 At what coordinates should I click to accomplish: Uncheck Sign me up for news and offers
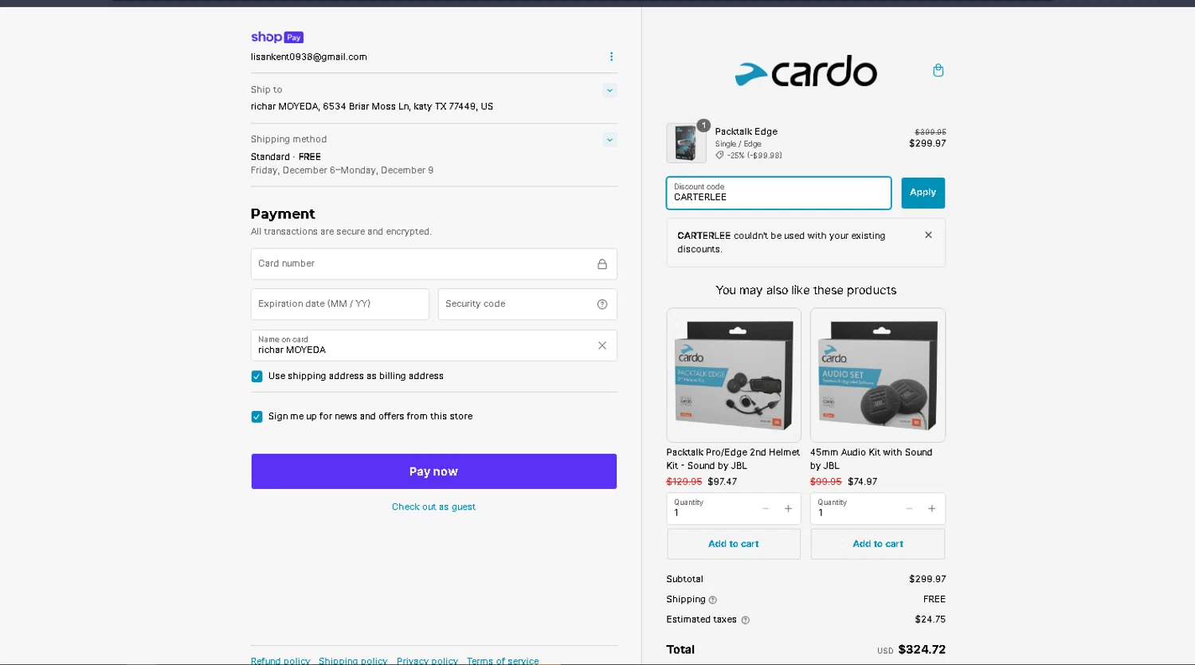[257, 417]
